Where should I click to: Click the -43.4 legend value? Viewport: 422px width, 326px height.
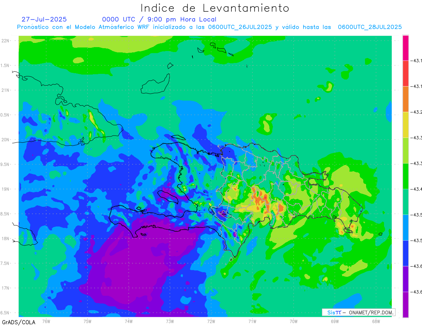416,189
